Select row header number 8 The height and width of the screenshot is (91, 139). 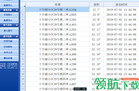click(x=23, y=44)
